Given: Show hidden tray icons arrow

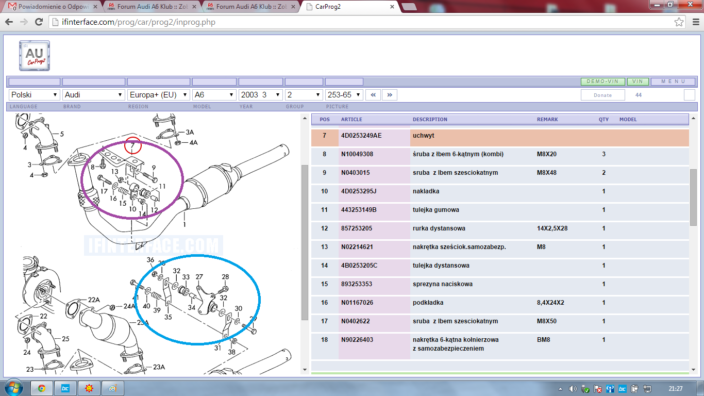Looking at the screenshot, I should (x=560, y=388).
